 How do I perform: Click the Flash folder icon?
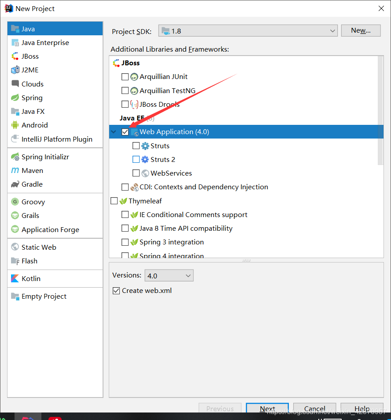coord(15,261)
